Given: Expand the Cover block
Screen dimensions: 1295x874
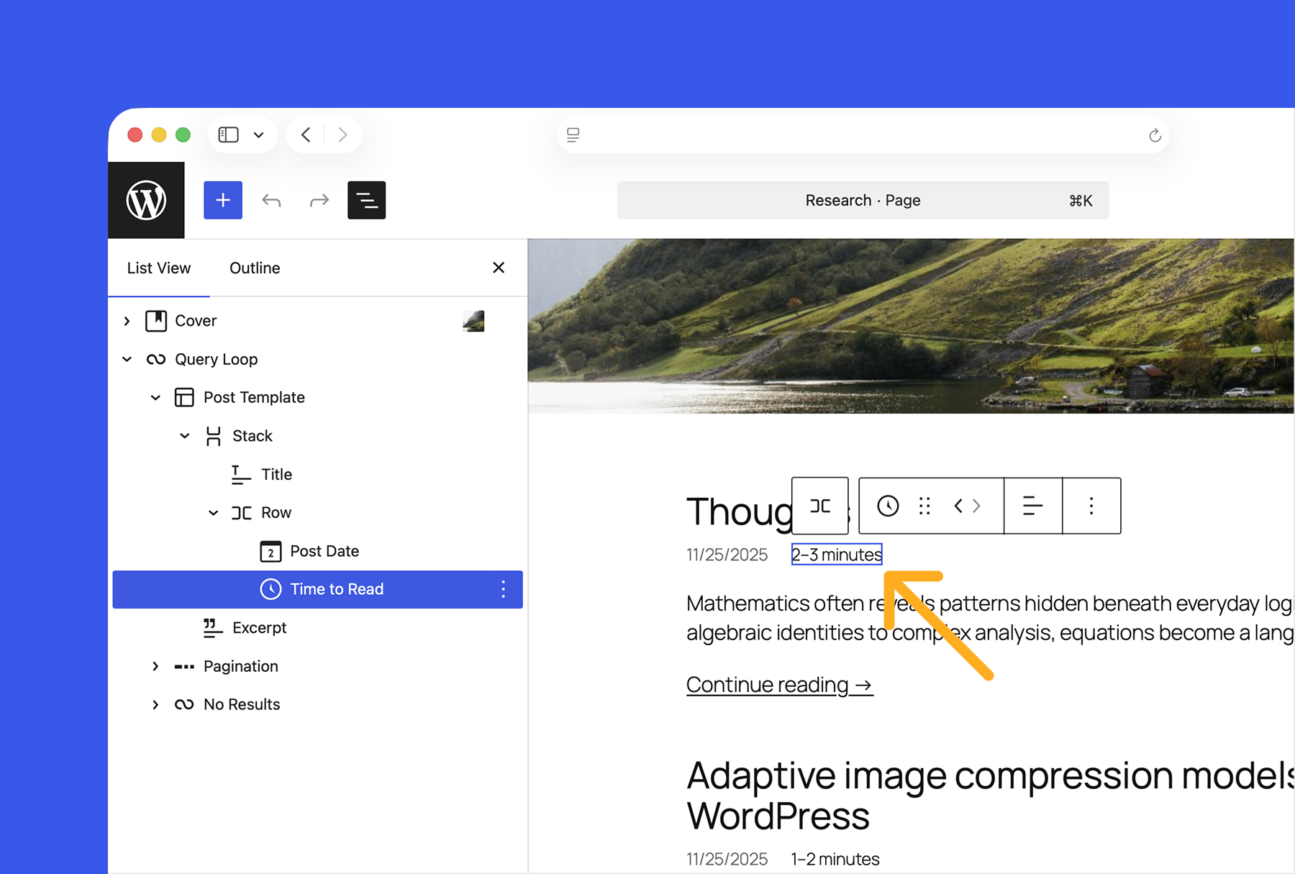Looking at the screenshot, I should (x=127, y=321).
